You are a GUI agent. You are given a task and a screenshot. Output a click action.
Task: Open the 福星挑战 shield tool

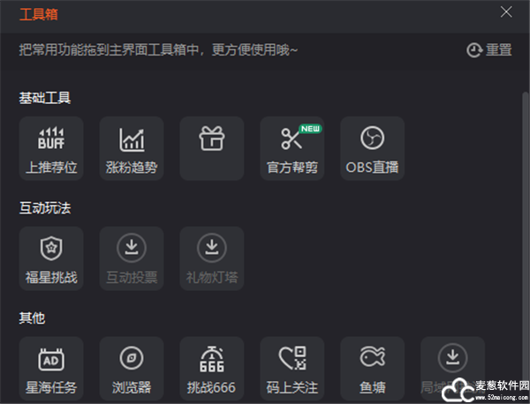pos(51,258)
